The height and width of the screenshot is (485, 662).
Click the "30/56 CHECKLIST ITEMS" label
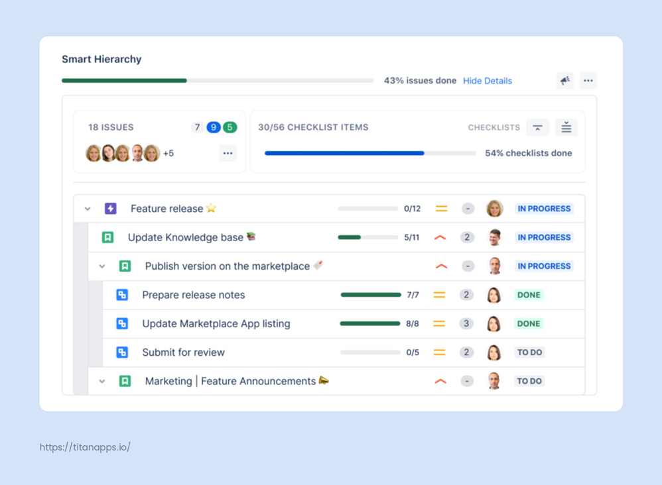313,127
